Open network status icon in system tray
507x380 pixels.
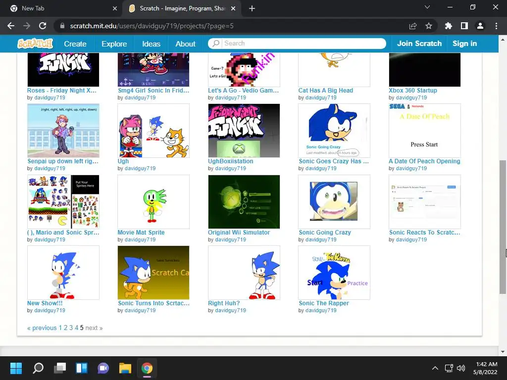(449, 368)
